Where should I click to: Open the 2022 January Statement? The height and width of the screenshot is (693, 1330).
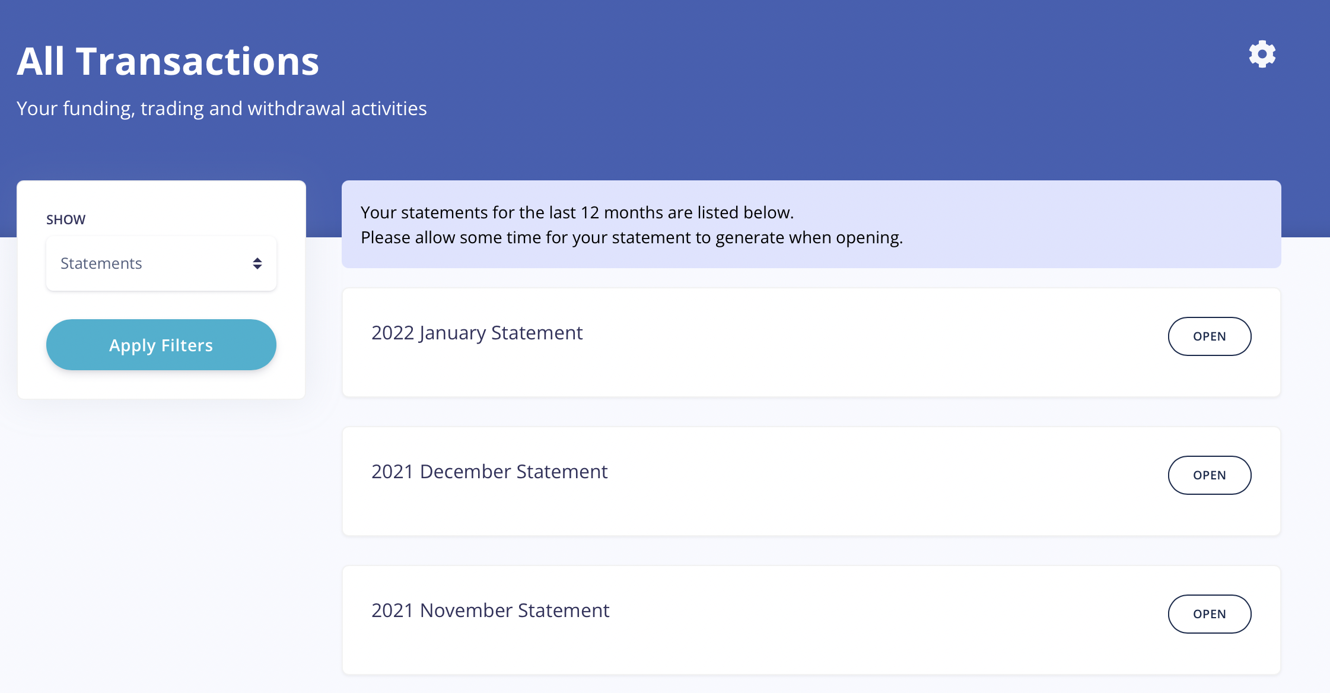click(1210, 336)
